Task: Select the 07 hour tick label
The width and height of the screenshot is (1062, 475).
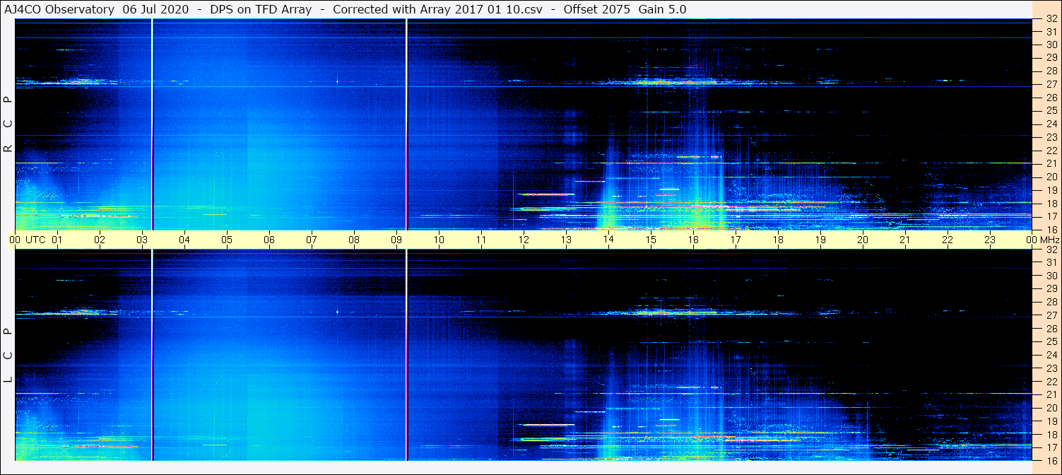Action: [312, 240]
